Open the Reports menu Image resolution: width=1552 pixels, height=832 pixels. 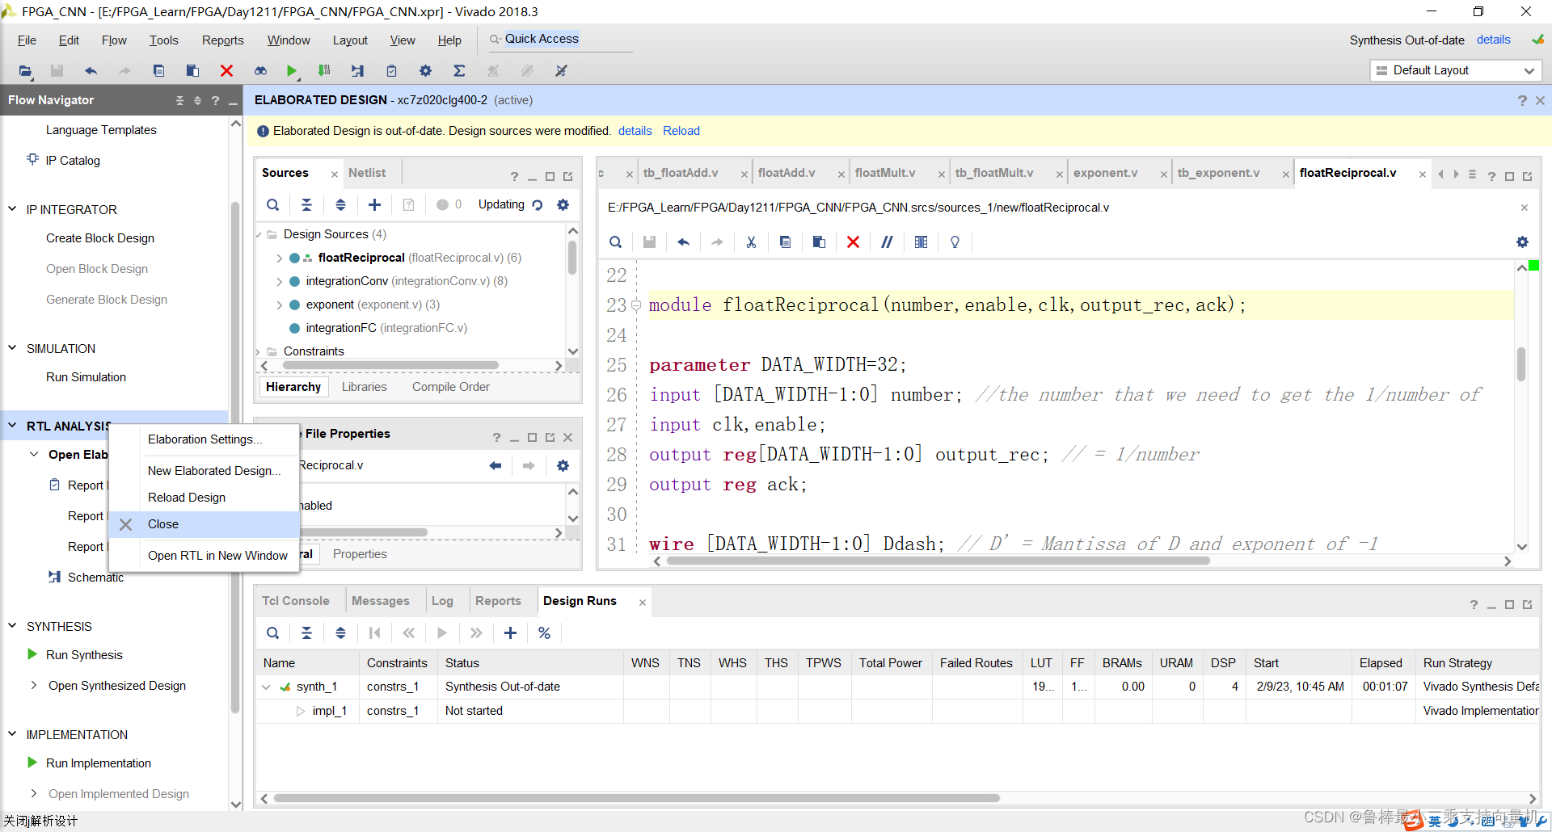point(222,40)
